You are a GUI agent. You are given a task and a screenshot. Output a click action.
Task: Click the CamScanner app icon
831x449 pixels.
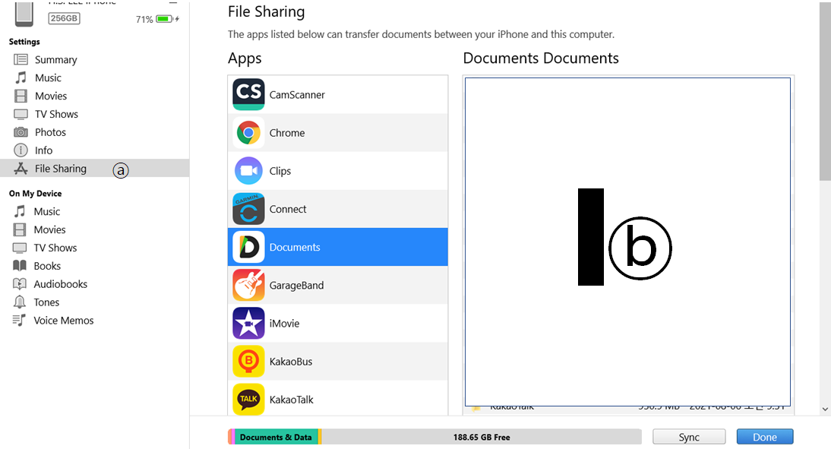[x=248, y=94]
